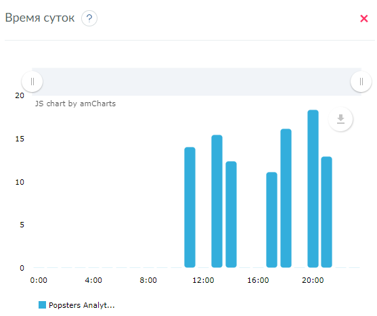Viewport: 377px width, 316px height.
Task: Select the bar at 17:00
Action: pos(271,220)
